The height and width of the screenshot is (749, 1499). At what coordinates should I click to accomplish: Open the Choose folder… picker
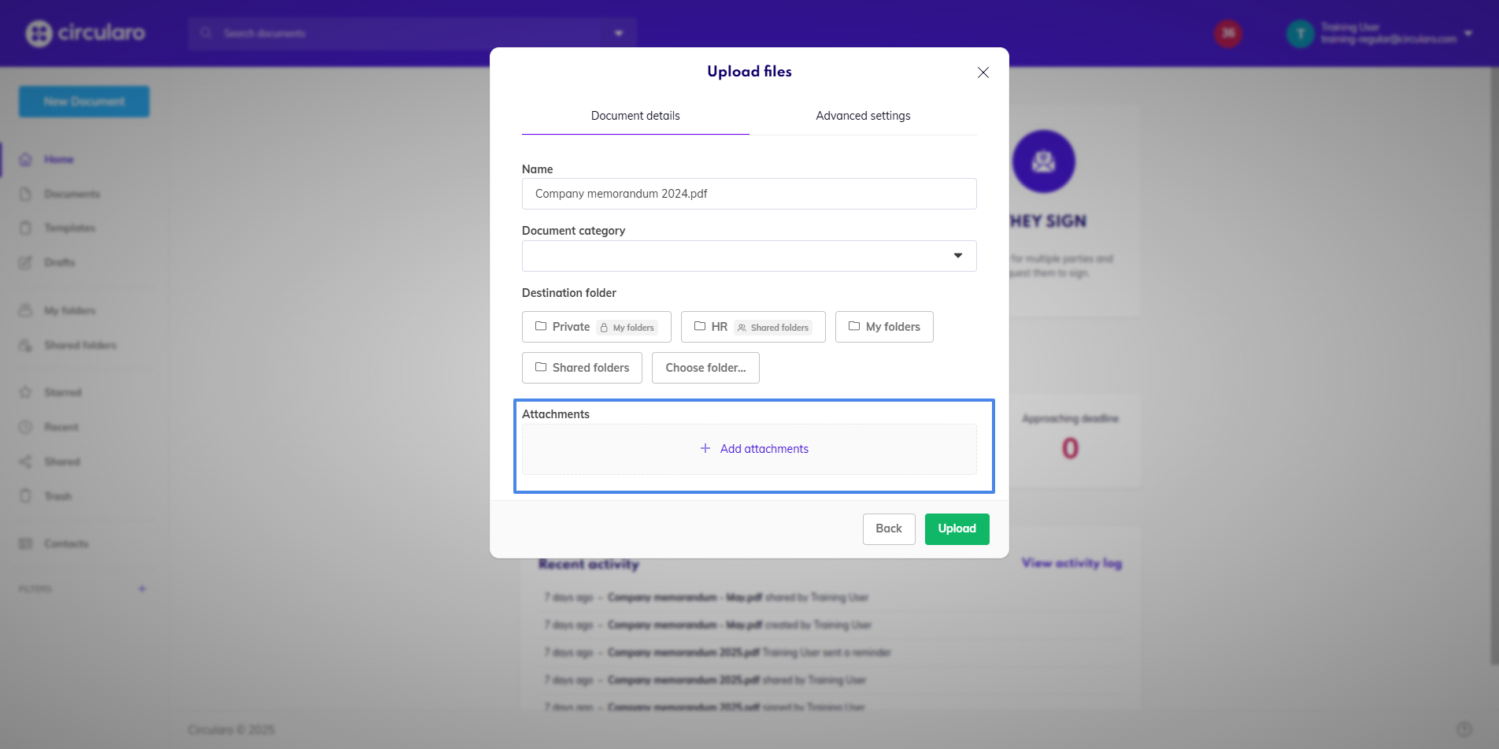705,368
